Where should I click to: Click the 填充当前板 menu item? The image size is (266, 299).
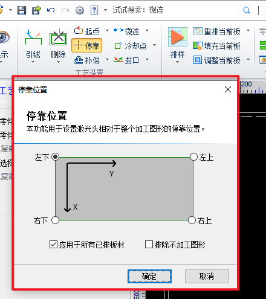coord(216,46)
